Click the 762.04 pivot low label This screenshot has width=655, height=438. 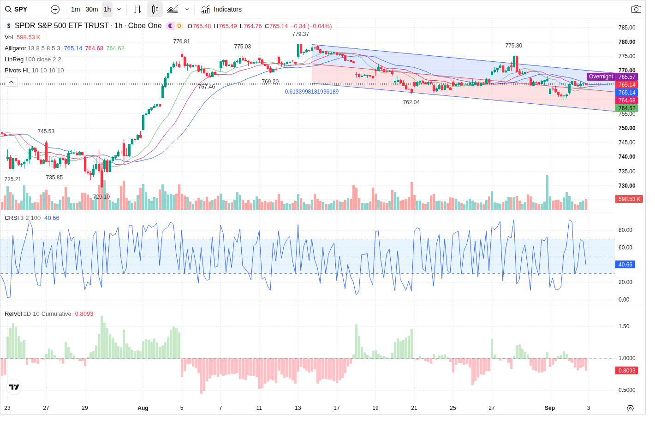click(411, 102)
